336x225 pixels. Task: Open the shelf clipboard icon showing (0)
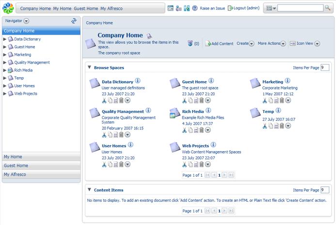(x=190, y=43)
